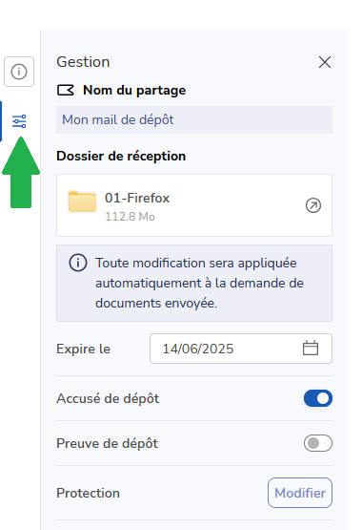Click the share name tag icon
Viewport: 362px width, 530px height.
(x=66, y=91)
